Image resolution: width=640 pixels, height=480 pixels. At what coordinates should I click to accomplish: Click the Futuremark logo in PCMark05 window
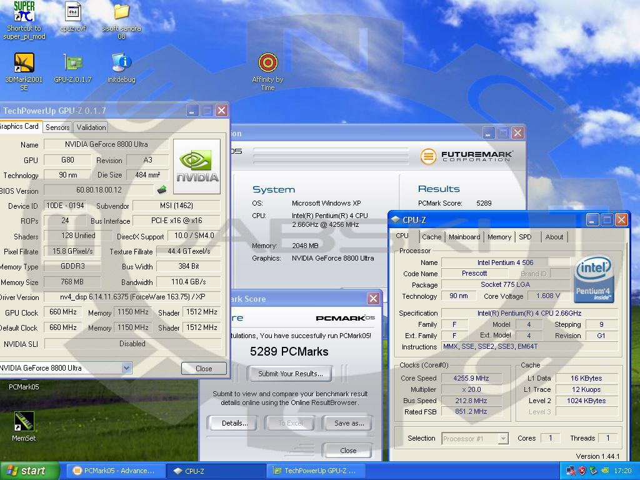pos(467,156)
